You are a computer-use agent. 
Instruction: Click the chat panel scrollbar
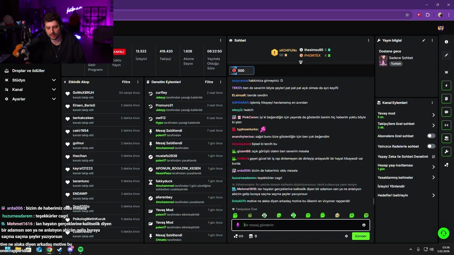click(x=373, y=201)
